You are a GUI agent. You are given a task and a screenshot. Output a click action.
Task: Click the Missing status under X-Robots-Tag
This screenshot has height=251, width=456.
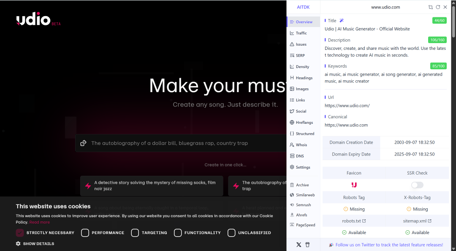(x=417, y=209)
